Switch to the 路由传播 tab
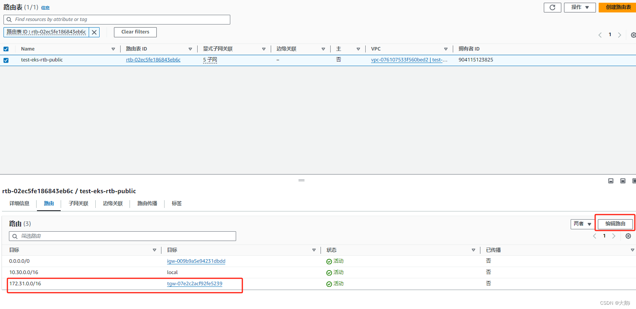The image size is (636, 309). click(x=147, y=204)
